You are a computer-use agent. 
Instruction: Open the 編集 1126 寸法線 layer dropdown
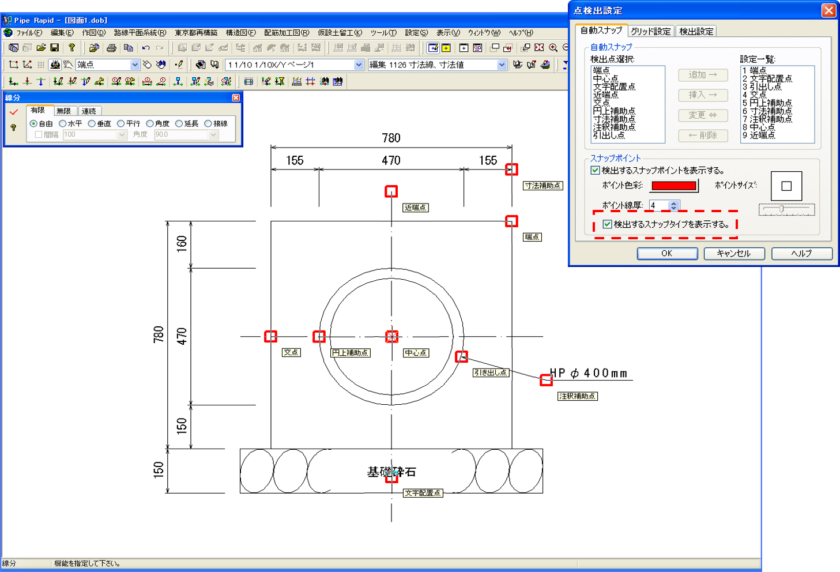point(502,65)
